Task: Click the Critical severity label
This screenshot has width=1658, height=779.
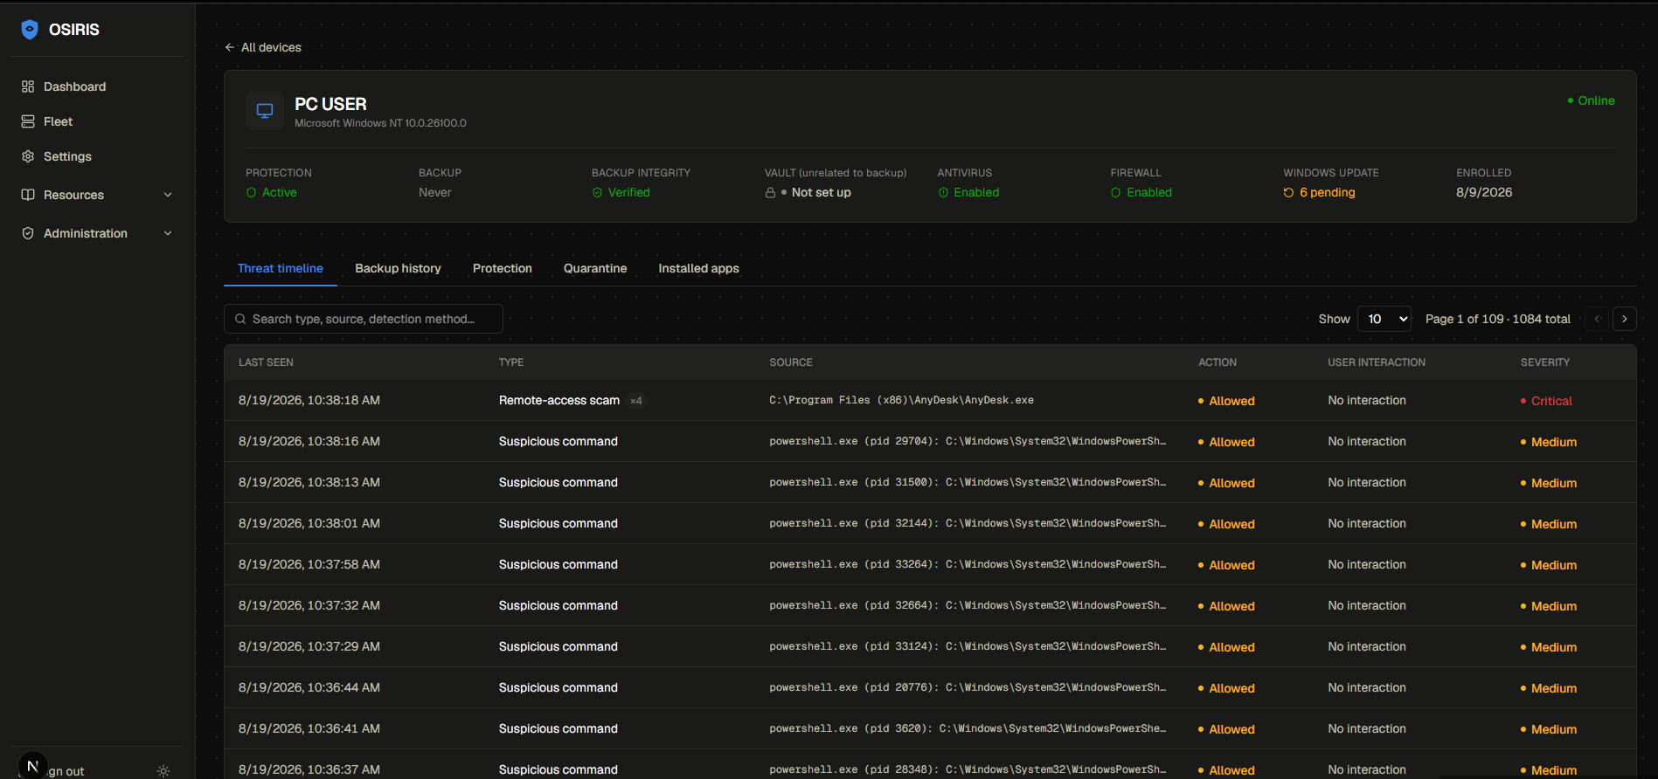Action: tap(1551, 401)
